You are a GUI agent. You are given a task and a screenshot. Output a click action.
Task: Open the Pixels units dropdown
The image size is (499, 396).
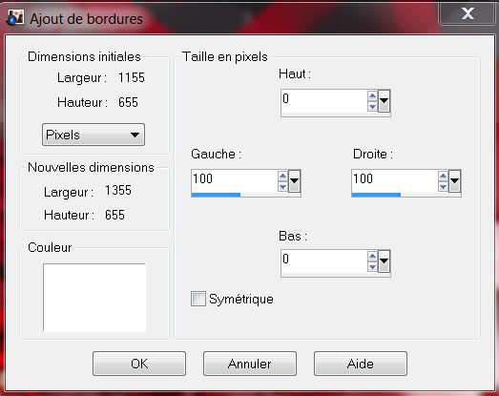tap(94, 135)
